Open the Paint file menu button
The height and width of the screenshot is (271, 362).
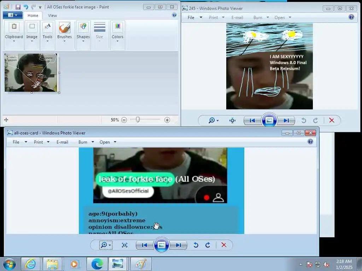pos(13,15)
